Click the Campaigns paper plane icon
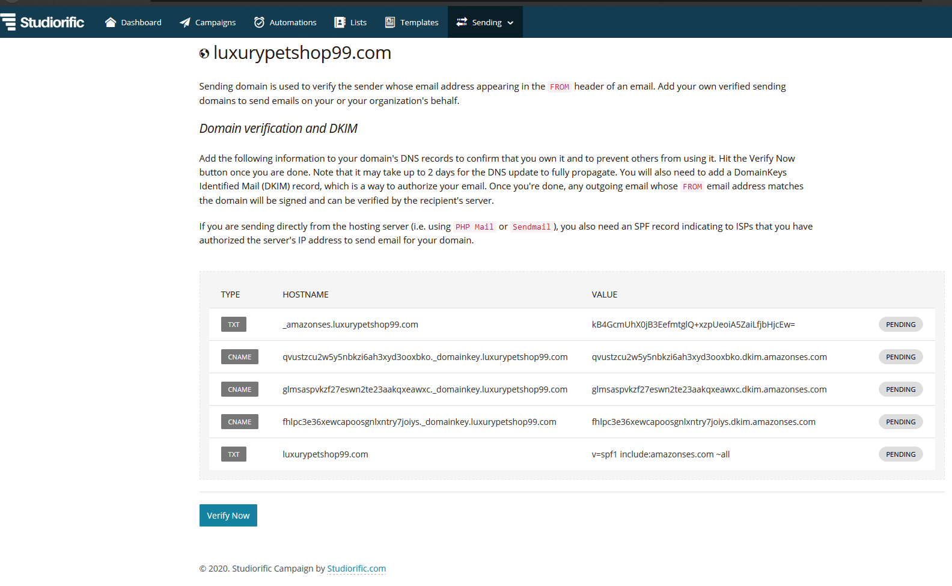 pyautogui.click(x=185, y=22)
